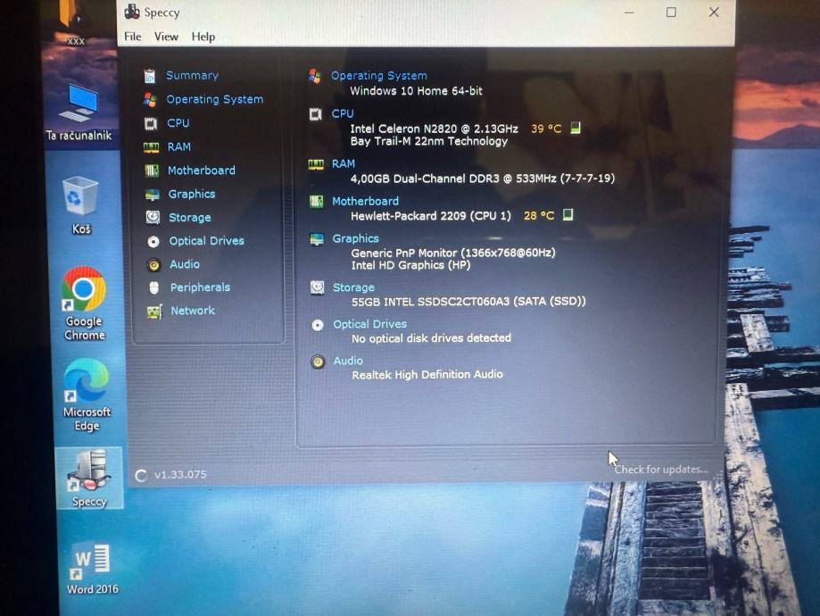Select Operating System in the sidebar

coord(214,99)
